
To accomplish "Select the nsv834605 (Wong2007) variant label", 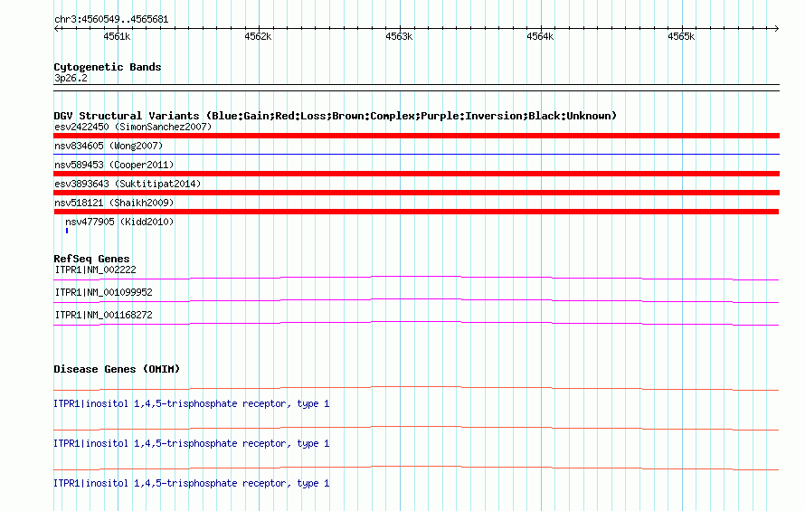I will (109, 146).
